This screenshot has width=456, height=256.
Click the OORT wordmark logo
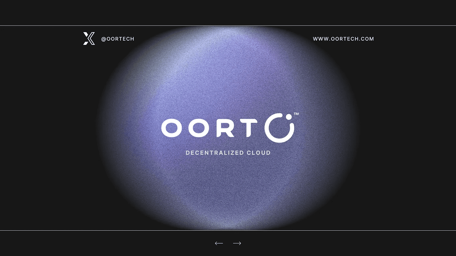[x=209, y=129]
